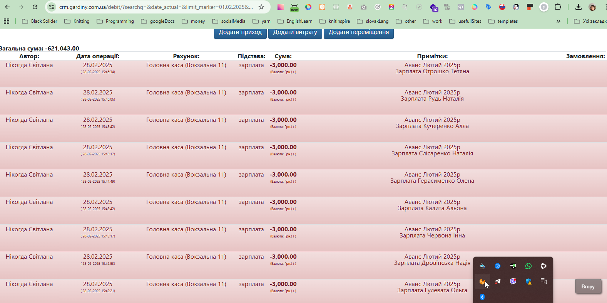The height and width of the screenshot is (303, 607).
Task: Bookmark this page with the star
Action: (x=261, y=7)
